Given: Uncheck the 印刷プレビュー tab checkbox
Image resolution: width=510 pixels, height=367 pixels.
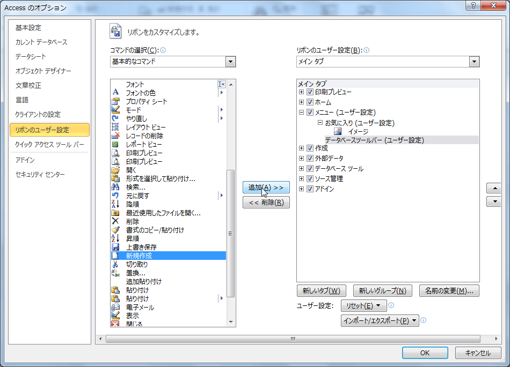Looking at the screenshot, I should [x=310, y=92].
